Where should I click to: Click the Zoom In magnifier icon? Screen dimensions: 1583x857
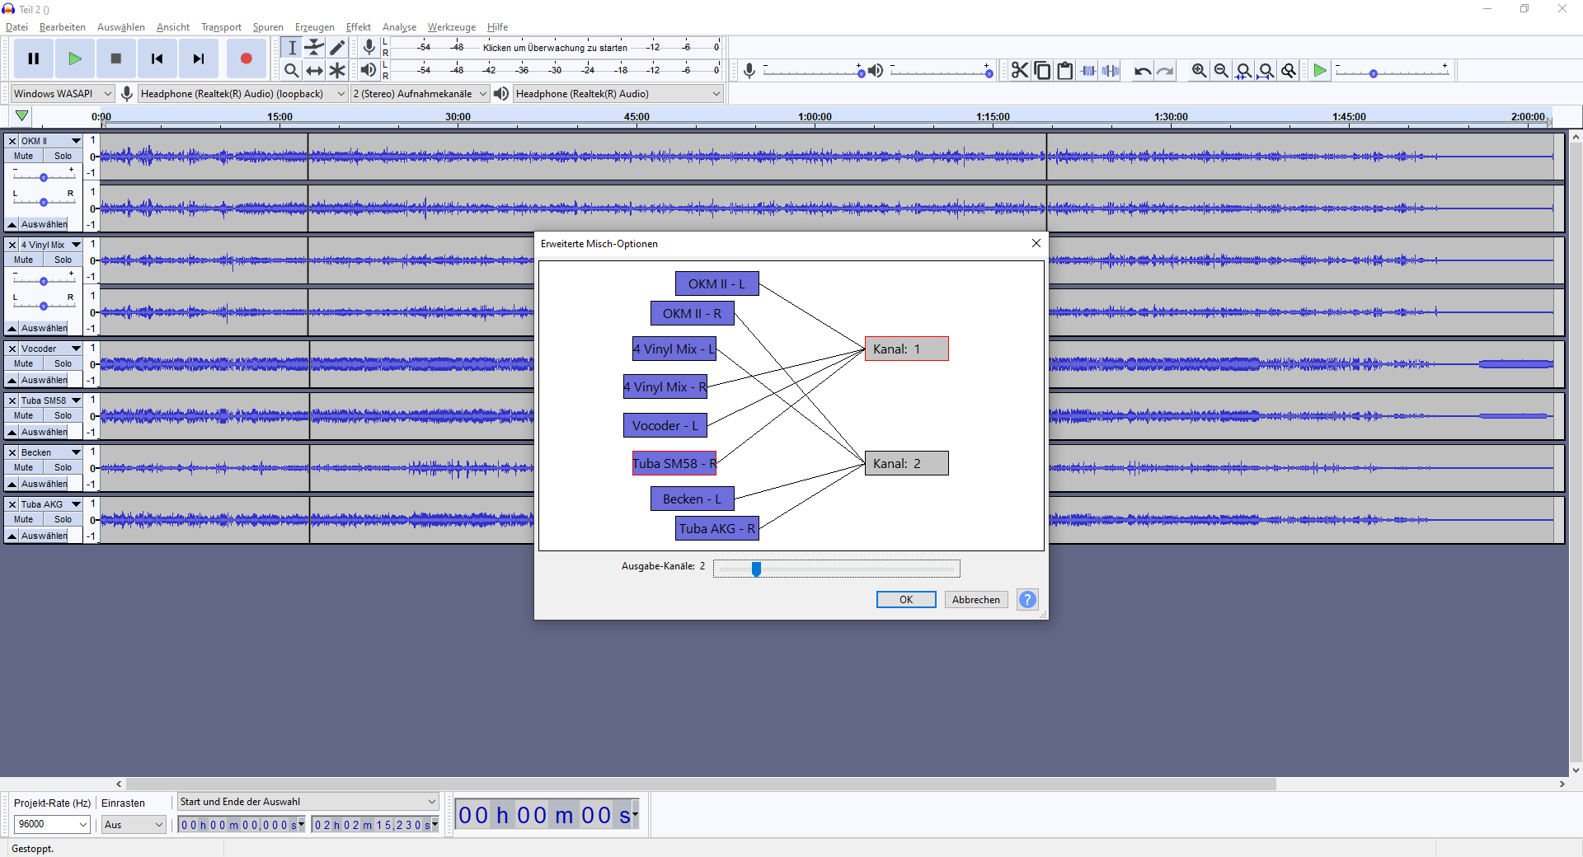click(1199, 71)
